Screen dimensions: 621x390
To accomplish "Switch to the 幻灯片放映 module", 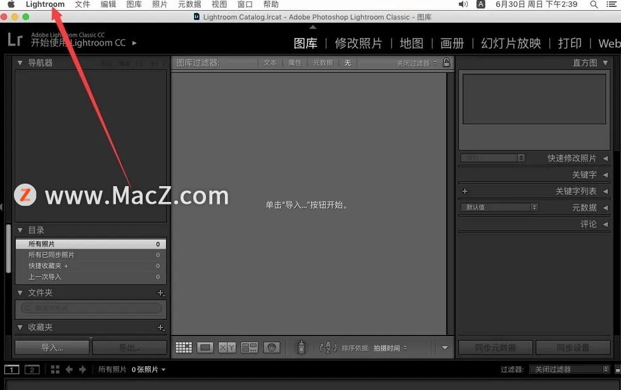I will pos(511,43).
